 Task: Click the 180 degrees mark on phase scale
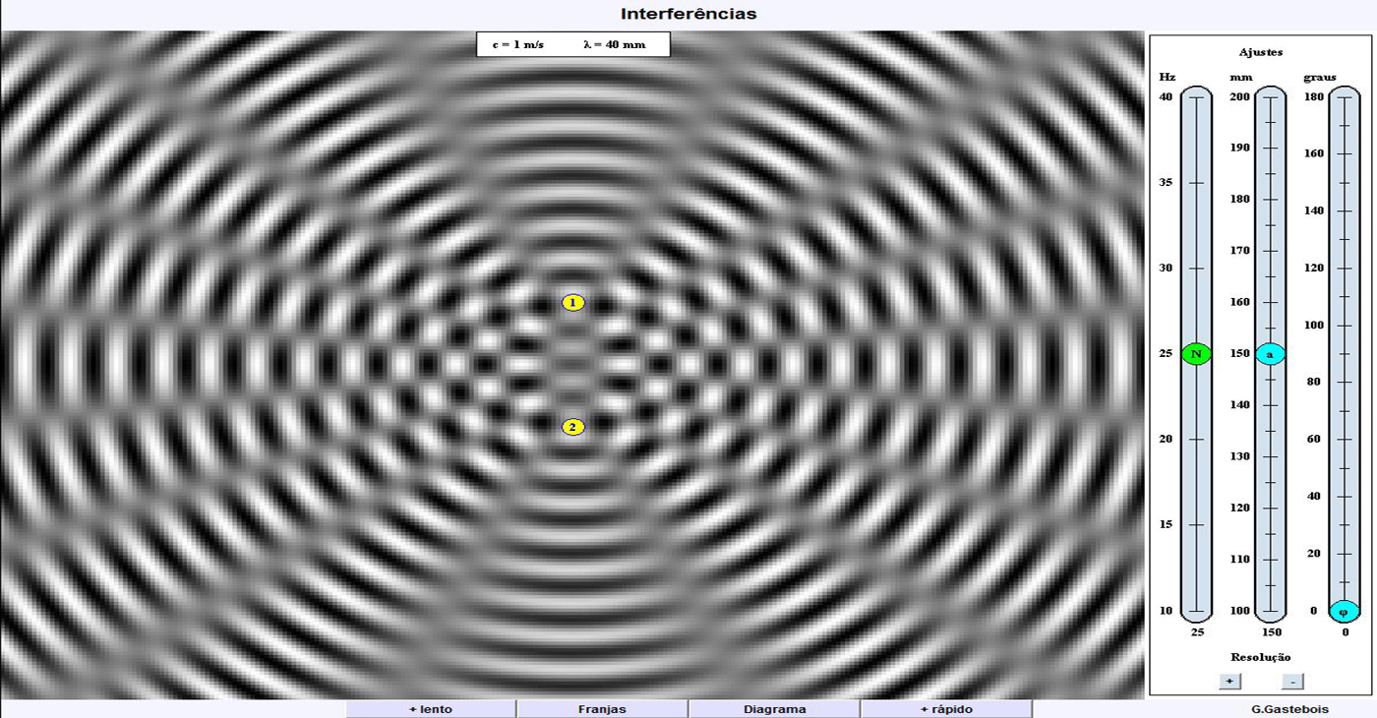pyautogui.click(x=1313, y=96)
